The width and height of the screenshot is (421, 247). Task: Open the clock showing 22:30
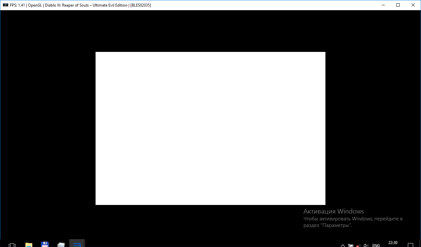tap(393, 243)
